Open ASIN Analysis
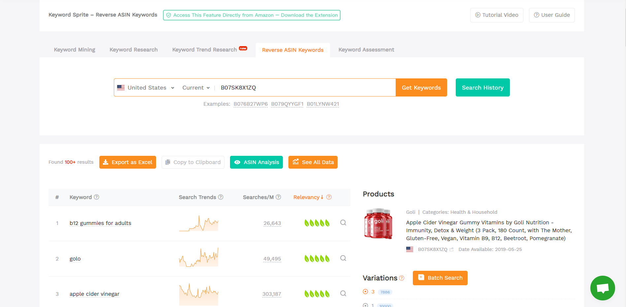626x307 pixels. click(x=256, y=162)
